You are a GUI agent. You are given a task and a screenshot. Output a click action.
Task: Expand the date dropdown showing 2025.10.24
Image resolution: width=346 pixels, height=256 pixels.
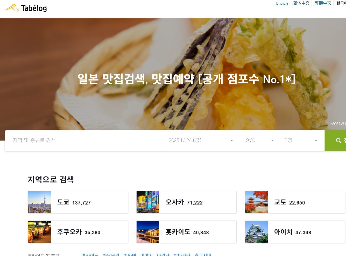(x=201, y=141)
